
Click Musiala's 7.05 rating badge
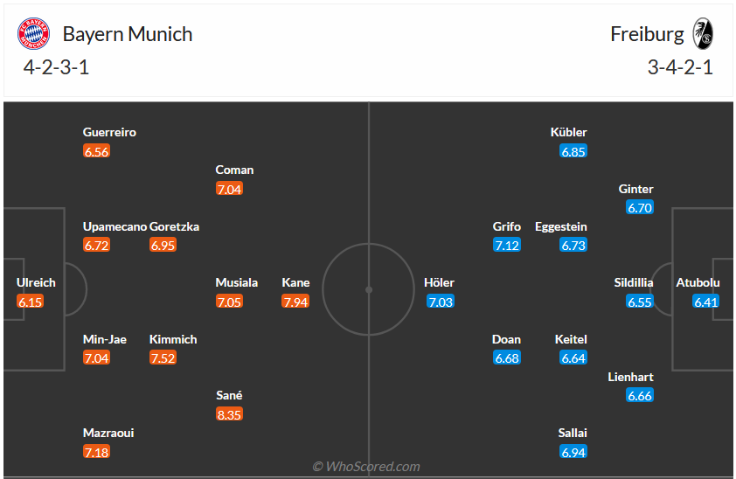click(x=229, y=302)
